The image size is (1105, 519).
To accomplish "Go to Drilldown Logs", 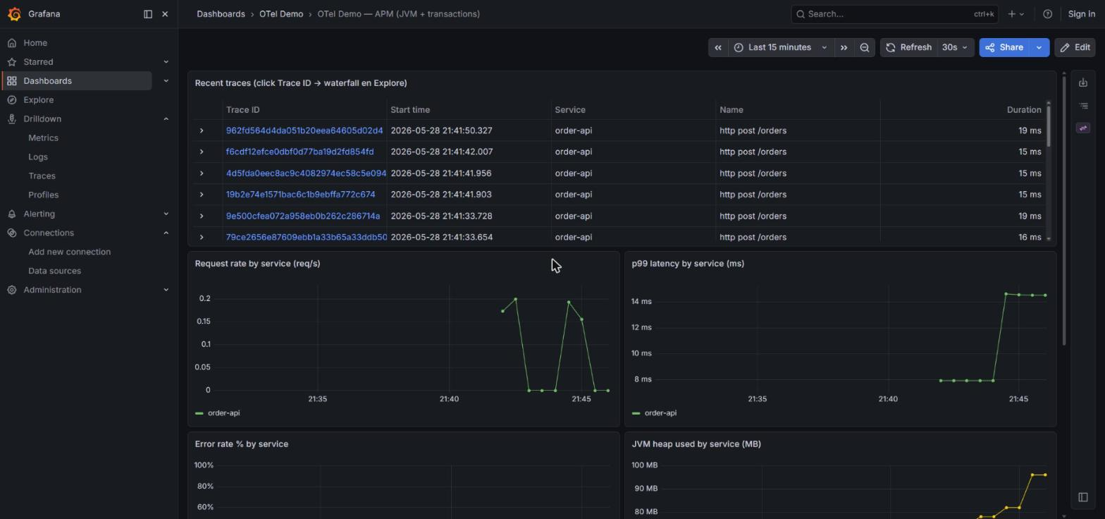I will point(38,157).
